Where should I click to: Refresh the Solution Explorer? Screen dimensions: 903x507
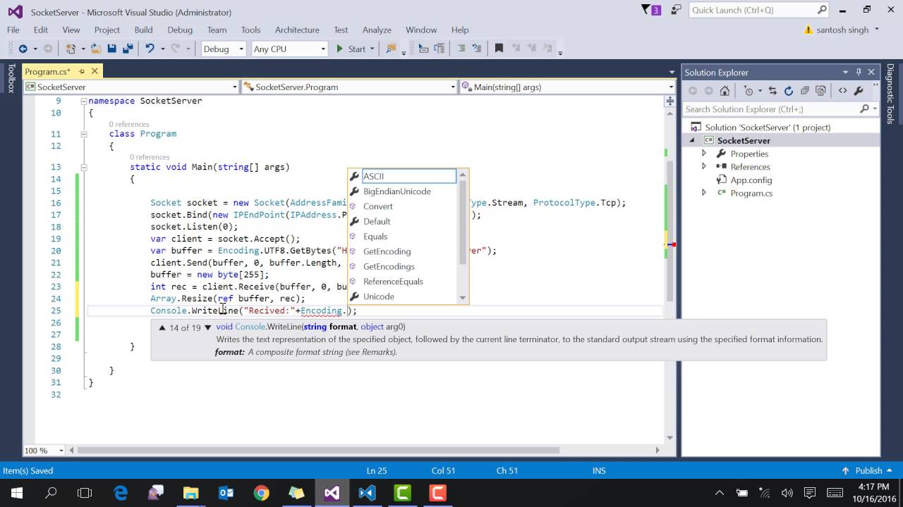[789, 91]
